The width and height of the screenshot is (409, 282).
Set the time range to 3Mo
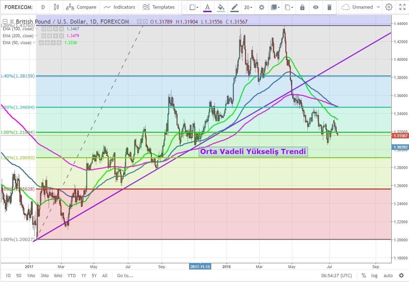point(44,275)
